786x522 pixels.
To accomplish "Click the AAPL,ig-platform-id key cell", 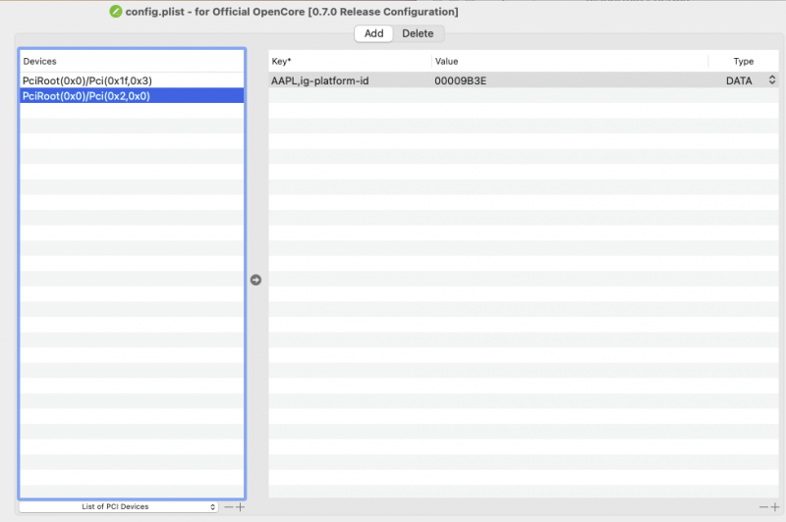I will 350,80.
